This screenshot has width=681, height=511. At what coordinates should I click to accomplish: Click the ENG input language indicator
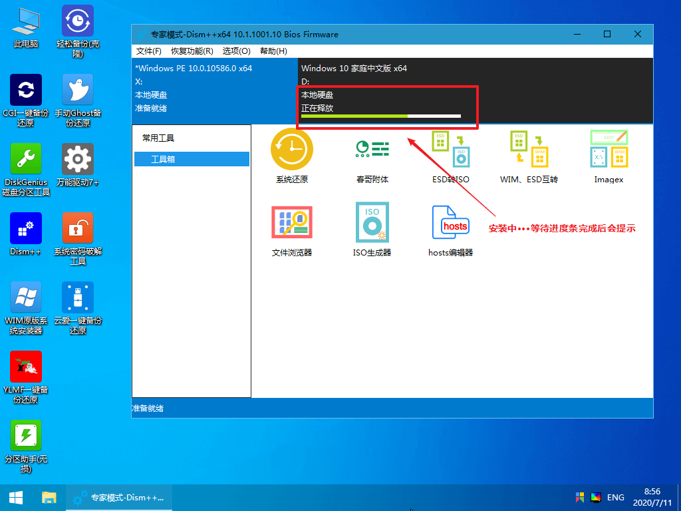pos(615,497)
